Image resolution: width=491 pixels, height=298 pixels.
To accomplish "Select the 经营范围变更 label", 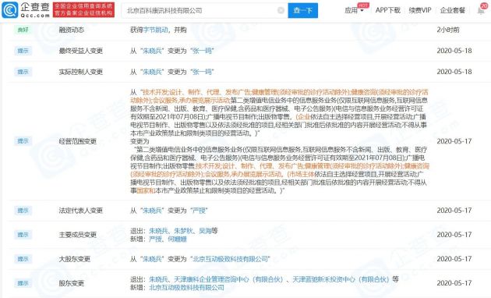I will pyautogui.click(x=78, y=141).
